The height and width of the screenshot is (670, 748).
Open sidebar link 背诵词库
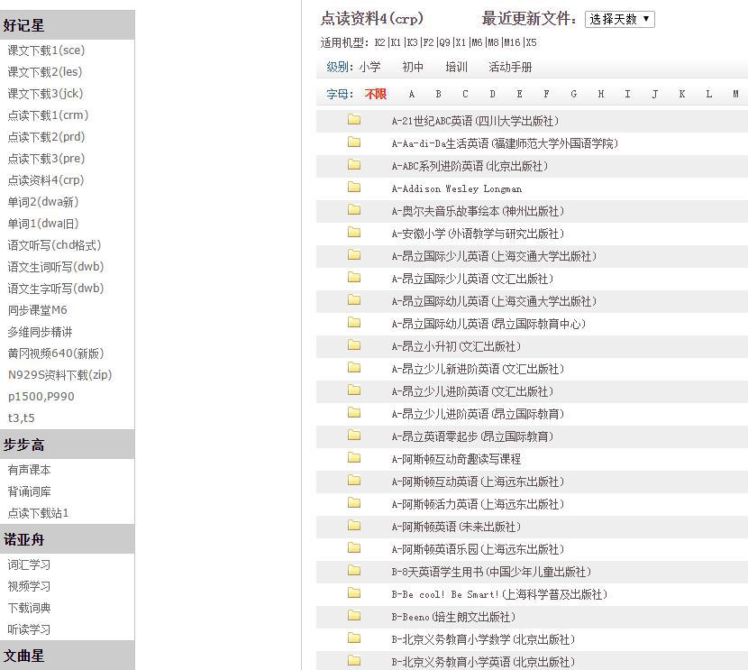(29, 491)
